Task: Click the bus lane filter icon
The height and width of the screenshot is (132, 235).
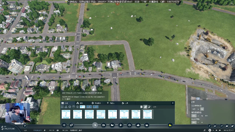Action: pyautogui.click(x=74, y=107)
